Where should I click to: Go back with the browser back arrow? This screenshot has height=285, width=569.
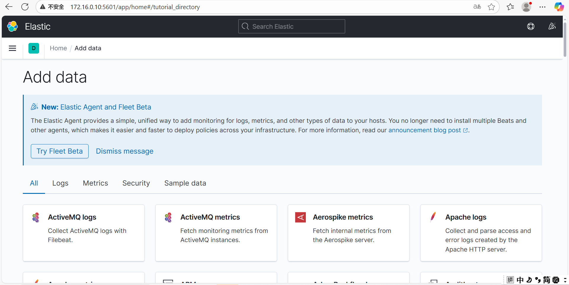tap(9, 7)
